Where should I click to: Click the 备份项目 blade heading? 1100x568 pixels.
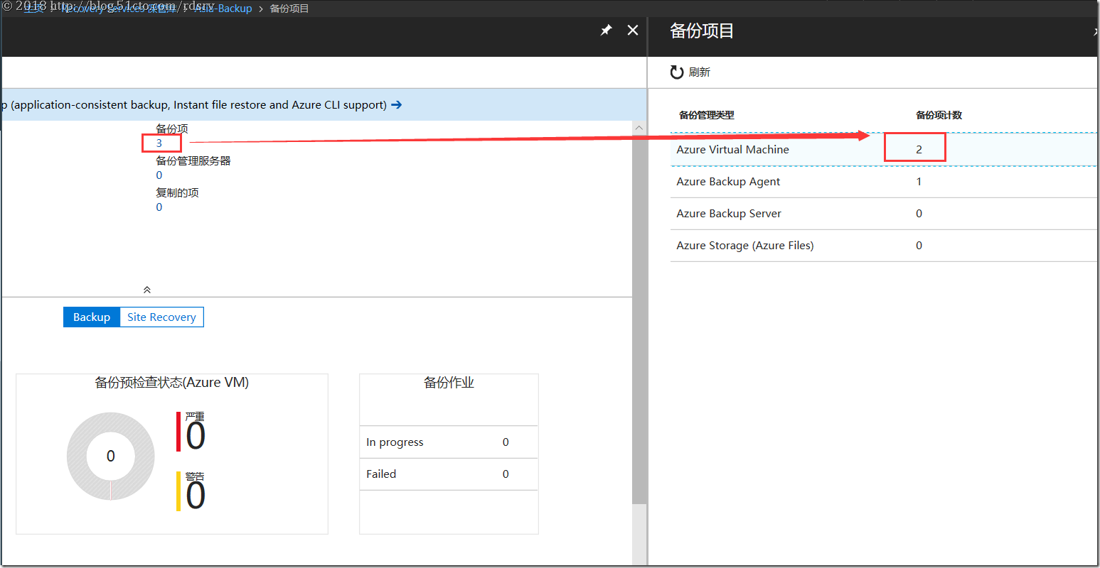[x=702, y=31]
